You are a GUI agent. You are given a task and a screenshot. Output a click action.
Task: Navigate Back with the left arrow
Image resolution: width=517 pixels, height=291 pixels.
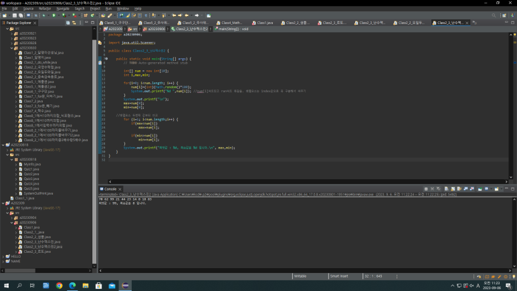point(187,15)
